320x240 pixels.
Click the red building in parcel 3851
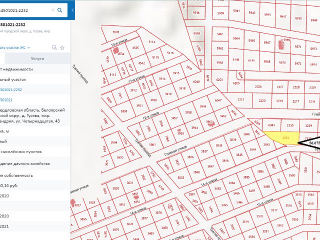[x=135, y=197]
